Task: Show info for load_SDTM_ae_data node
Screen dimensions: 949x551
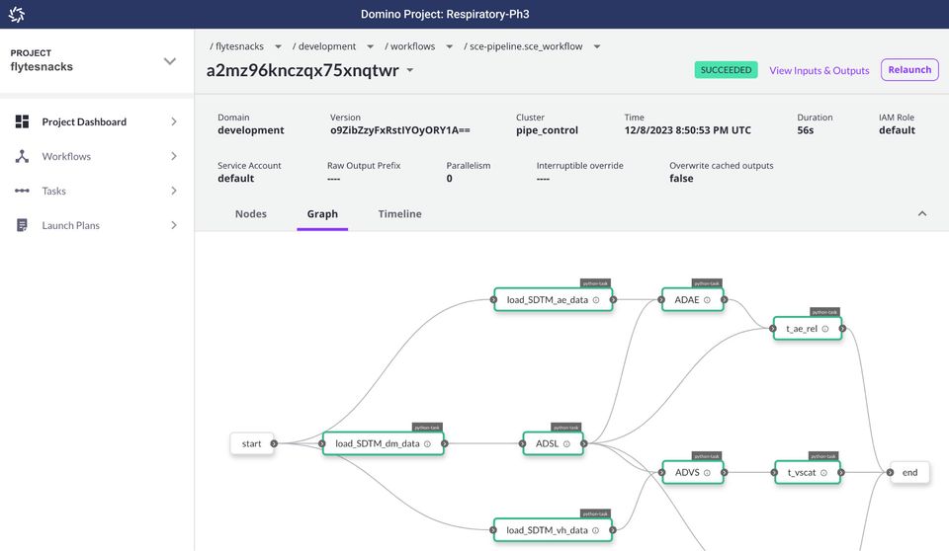Action: coord(596,300)
